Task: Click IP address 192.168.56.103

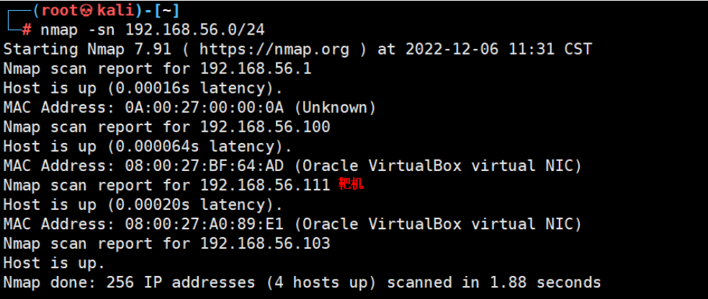Action: 265,244
